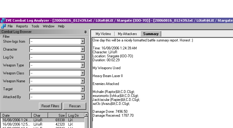This screenshot has width=233, height=128.
Task: Click the 'Mchalin (Raptor)' enemy line
Action: click(114, 92)
